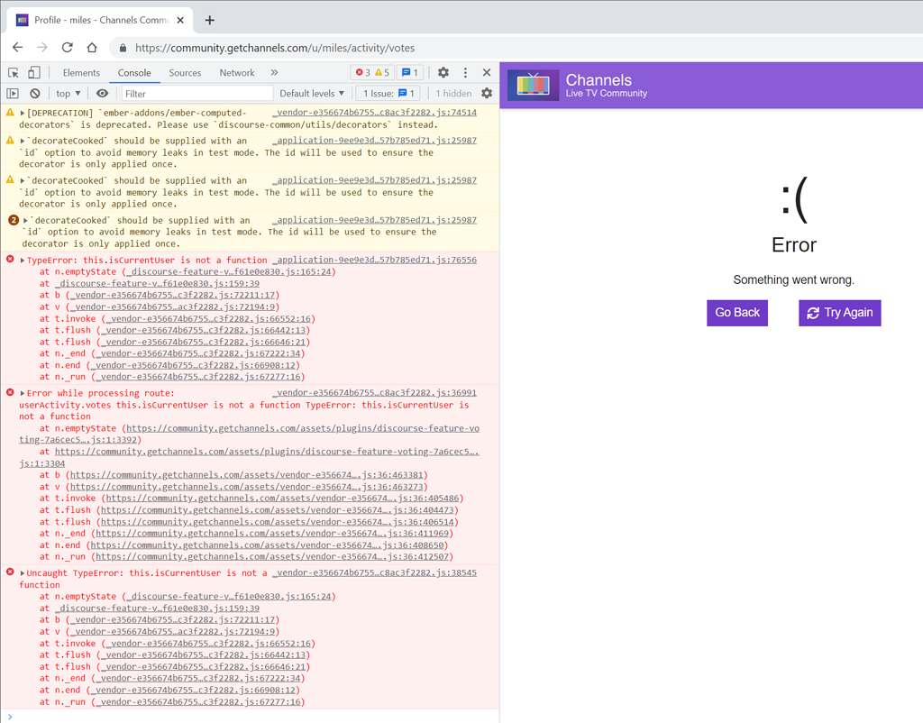
Task: Expand the grouped decorateCooked warning with count 2
Action: click(x=25, y=220)
